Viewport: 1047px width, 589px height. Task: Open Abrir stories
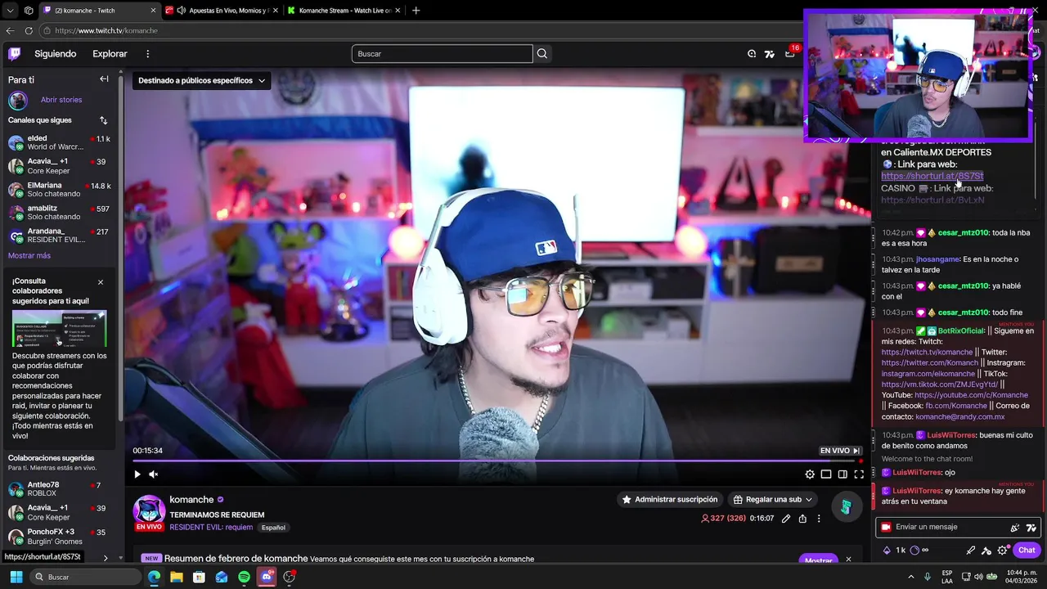(x=61, y=100)
